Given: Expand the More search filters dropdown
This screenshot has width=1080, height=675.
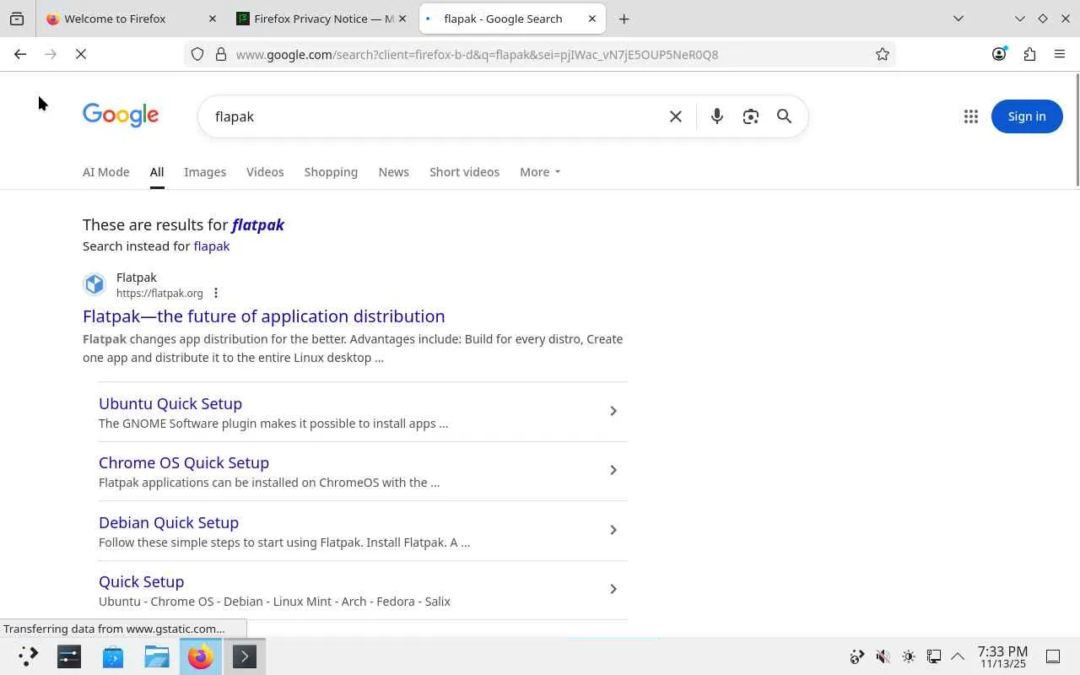Looking at the screenshot, I should [x=540, y=172].
